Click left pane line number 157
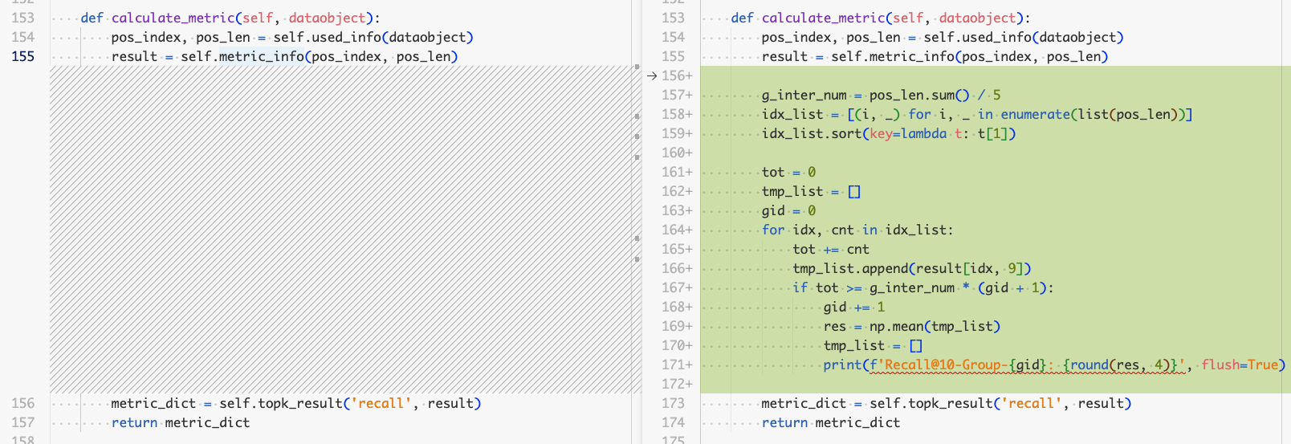 [23, 422]
